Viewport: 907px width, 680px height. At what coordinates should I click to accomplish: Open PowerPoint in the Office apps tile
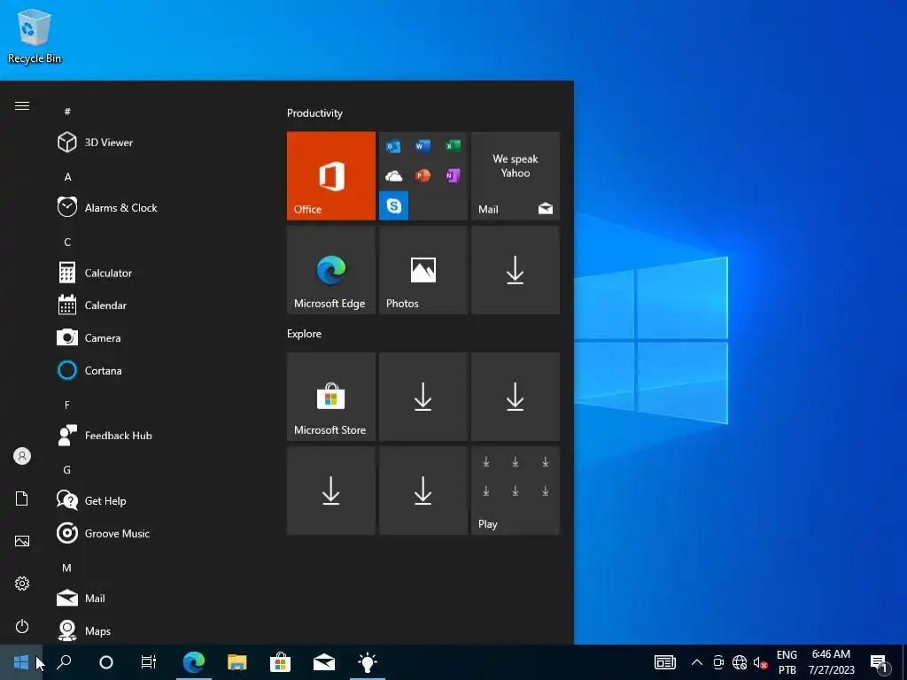point(422,175)
